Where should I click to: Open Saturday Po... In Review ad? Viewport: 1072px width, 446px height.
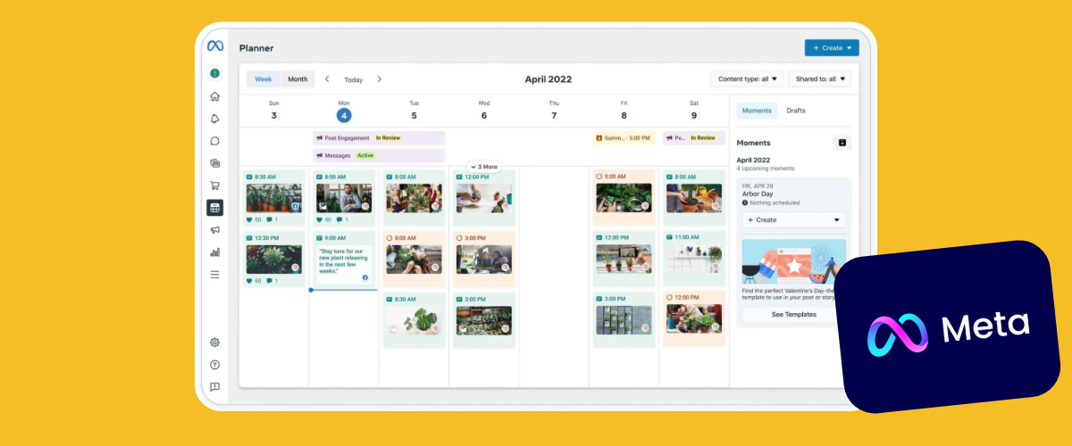point(694,138)
